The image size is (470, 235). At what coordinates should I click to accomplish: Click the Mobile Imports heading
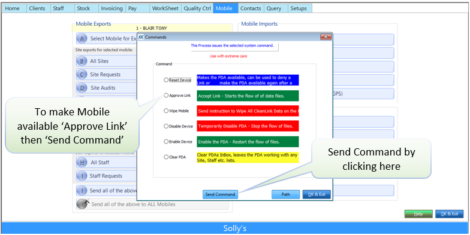pos(259,24)
